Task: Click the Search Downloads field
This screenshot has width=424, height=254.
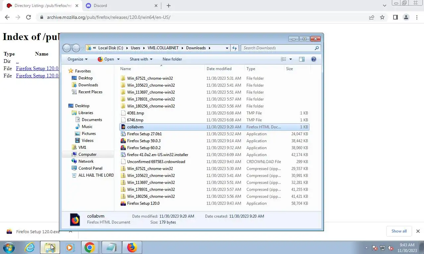Action: [278, 48]
